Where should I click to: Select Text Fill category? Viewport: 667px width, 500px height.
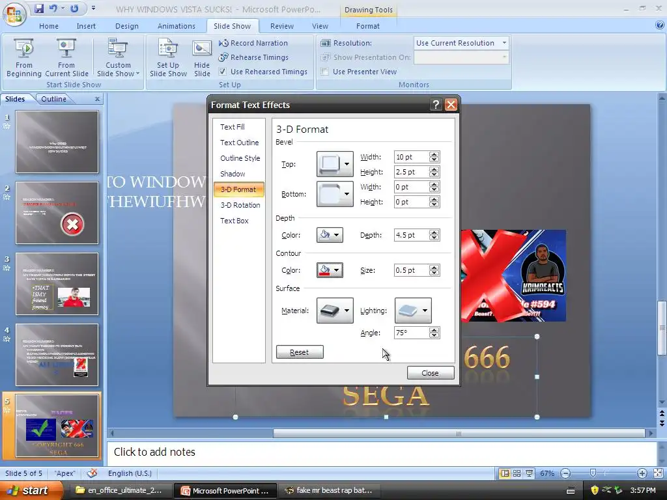233,127
